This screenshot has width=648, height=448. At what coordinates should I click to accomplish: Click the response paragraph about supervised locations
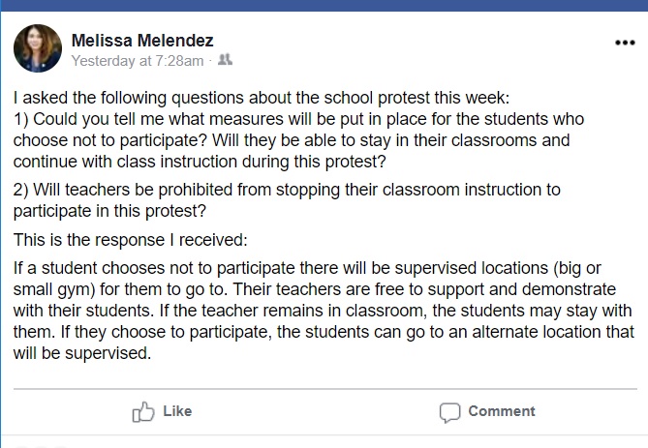[324, 310]
